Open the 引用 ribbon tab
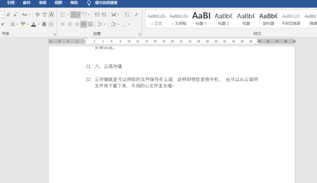Image resolution: width=317 pixels, height=183 pixels. (x=11, y=3)
